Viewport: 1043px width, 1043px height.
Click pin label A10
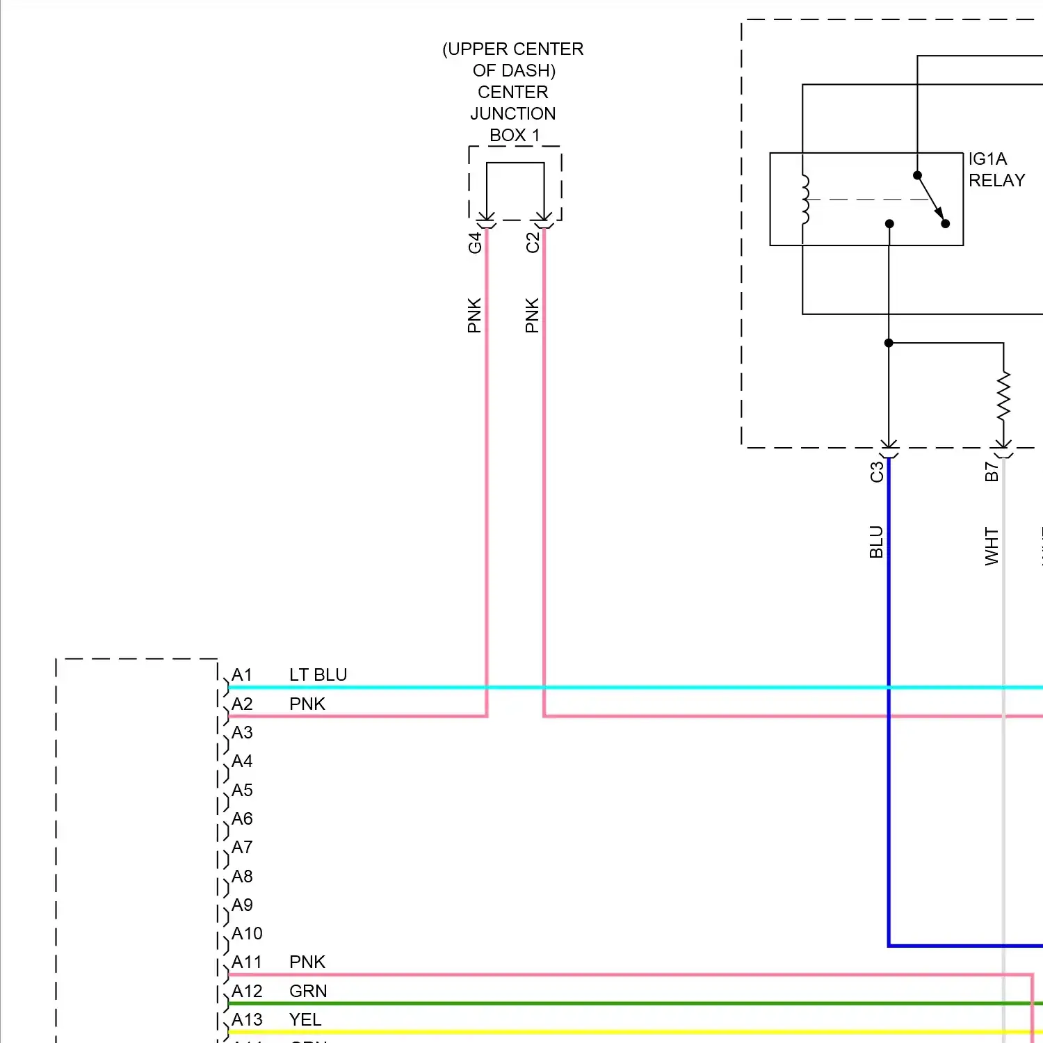point(247,934)
